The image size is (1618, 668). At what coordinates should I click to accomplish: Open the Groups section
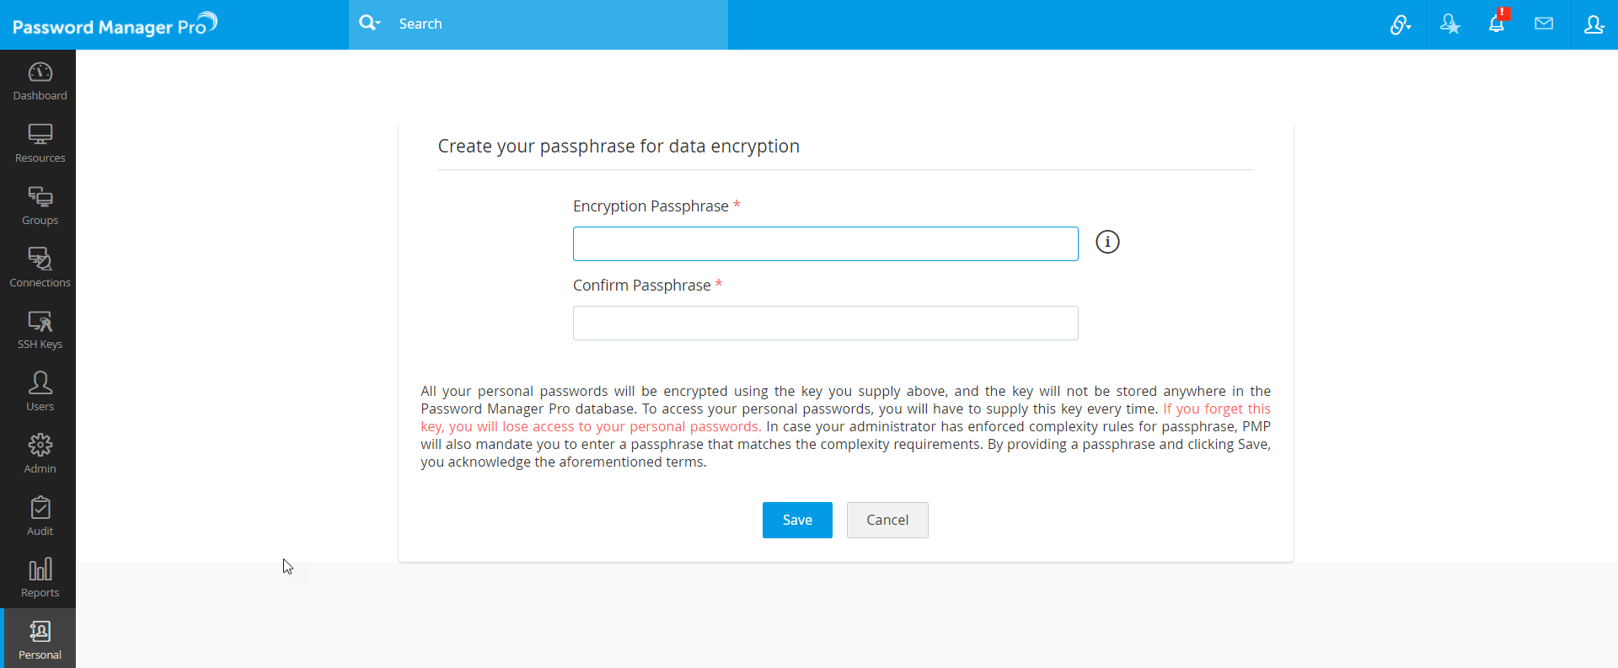click(x=40, y=206)
